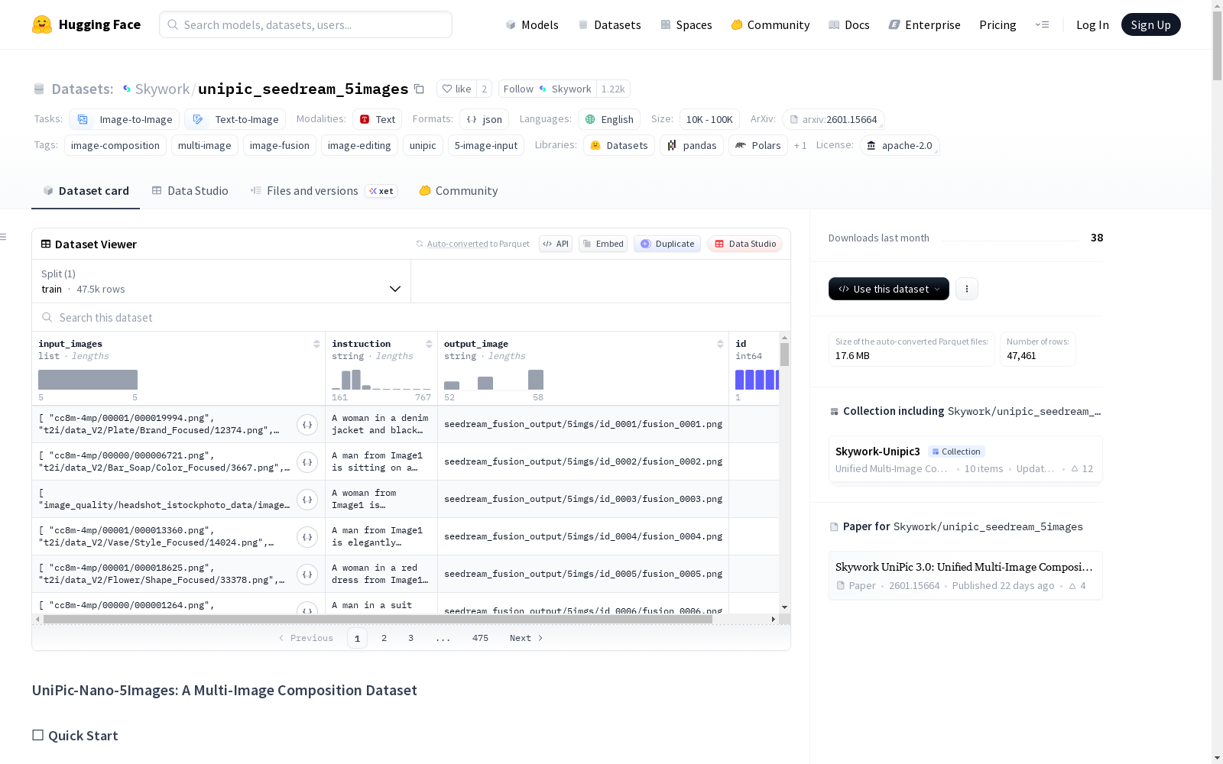Open the dataset Community tab
Viewport: 1223px width, 764px height.
tap(459, 191)
